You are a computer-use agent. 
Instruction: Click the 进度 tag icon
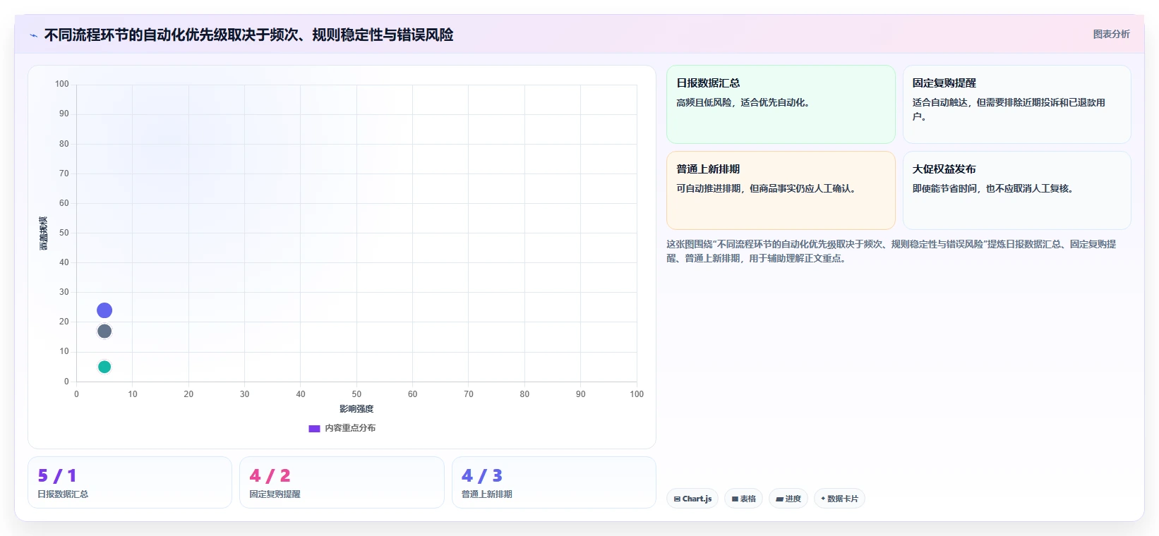click(x=779, y=499)
